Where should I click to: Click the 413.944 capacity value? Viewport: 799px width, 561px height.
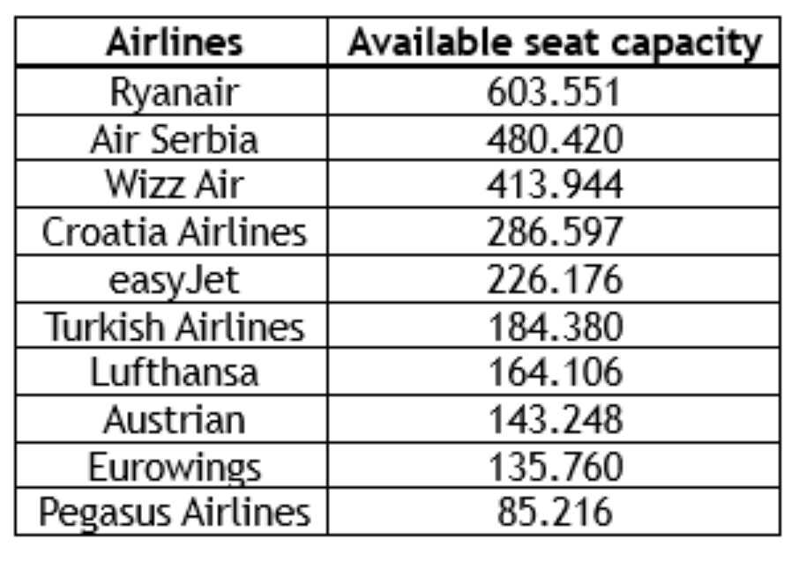(555, 185)
